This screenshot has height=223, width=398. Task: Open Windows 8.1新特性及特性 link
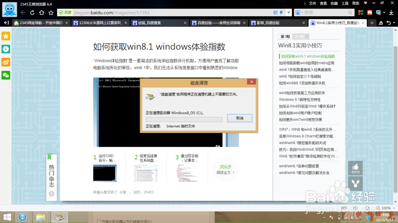coord(300,100)
